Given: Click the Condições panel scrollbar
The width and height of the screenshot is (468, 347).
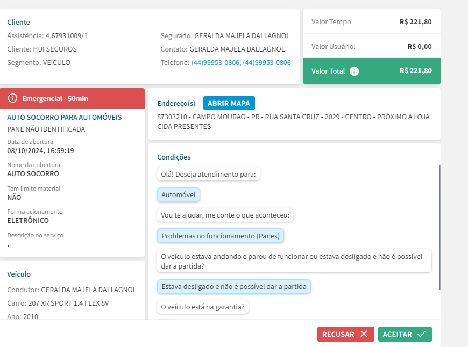Looking at the screenshot, I should pyautogui.click(x=439, y=227).
